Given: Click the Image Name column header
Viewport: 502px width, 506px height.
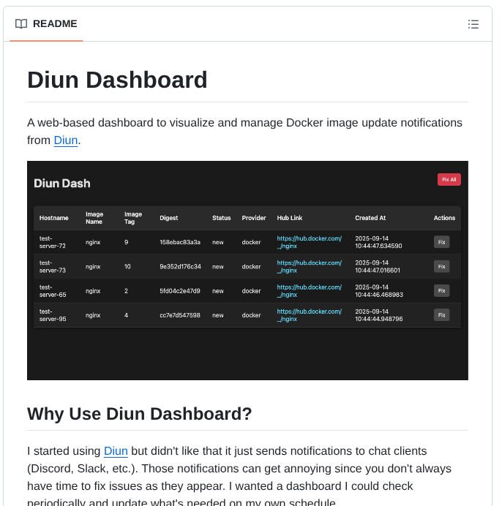Looking at the screenshot, I should click(94, 218).
